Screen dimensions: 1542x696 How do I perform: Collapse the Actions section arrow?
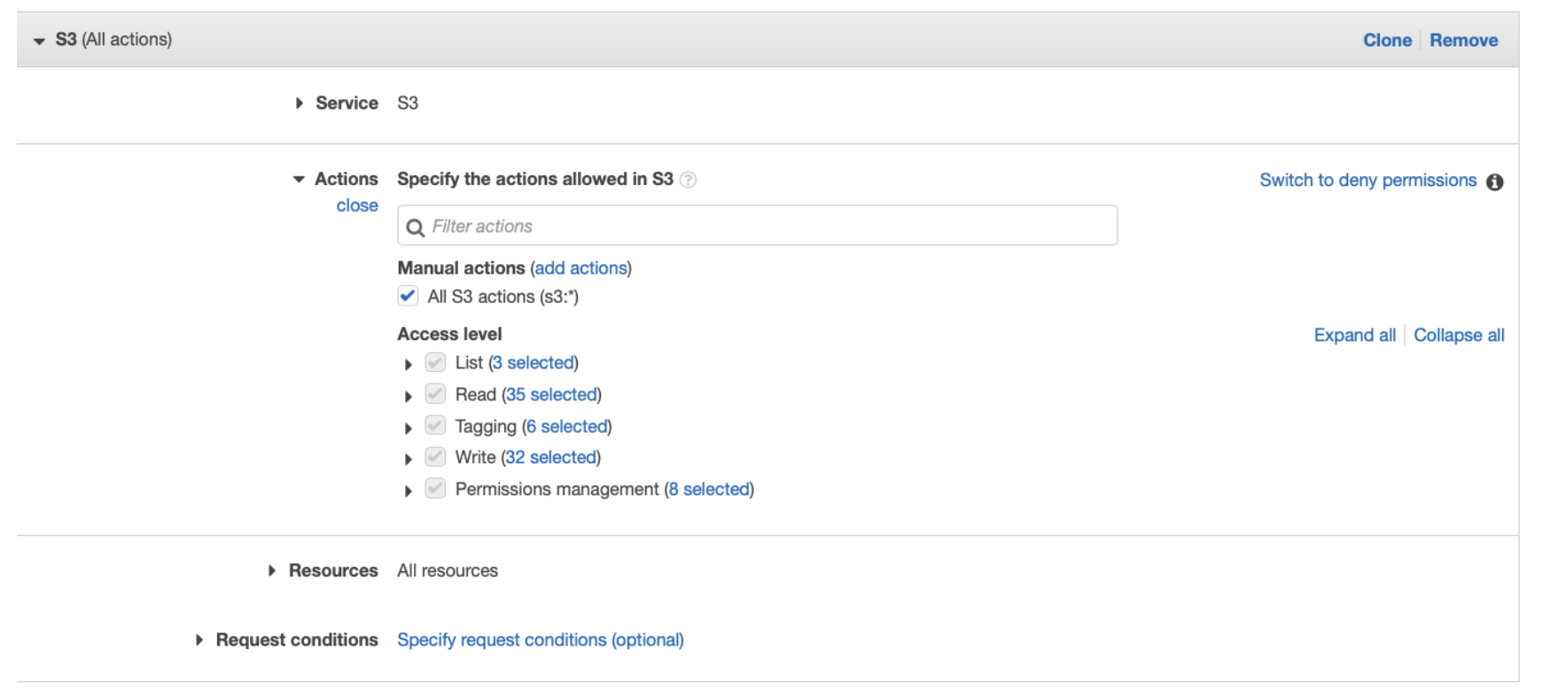pos(299,180)
